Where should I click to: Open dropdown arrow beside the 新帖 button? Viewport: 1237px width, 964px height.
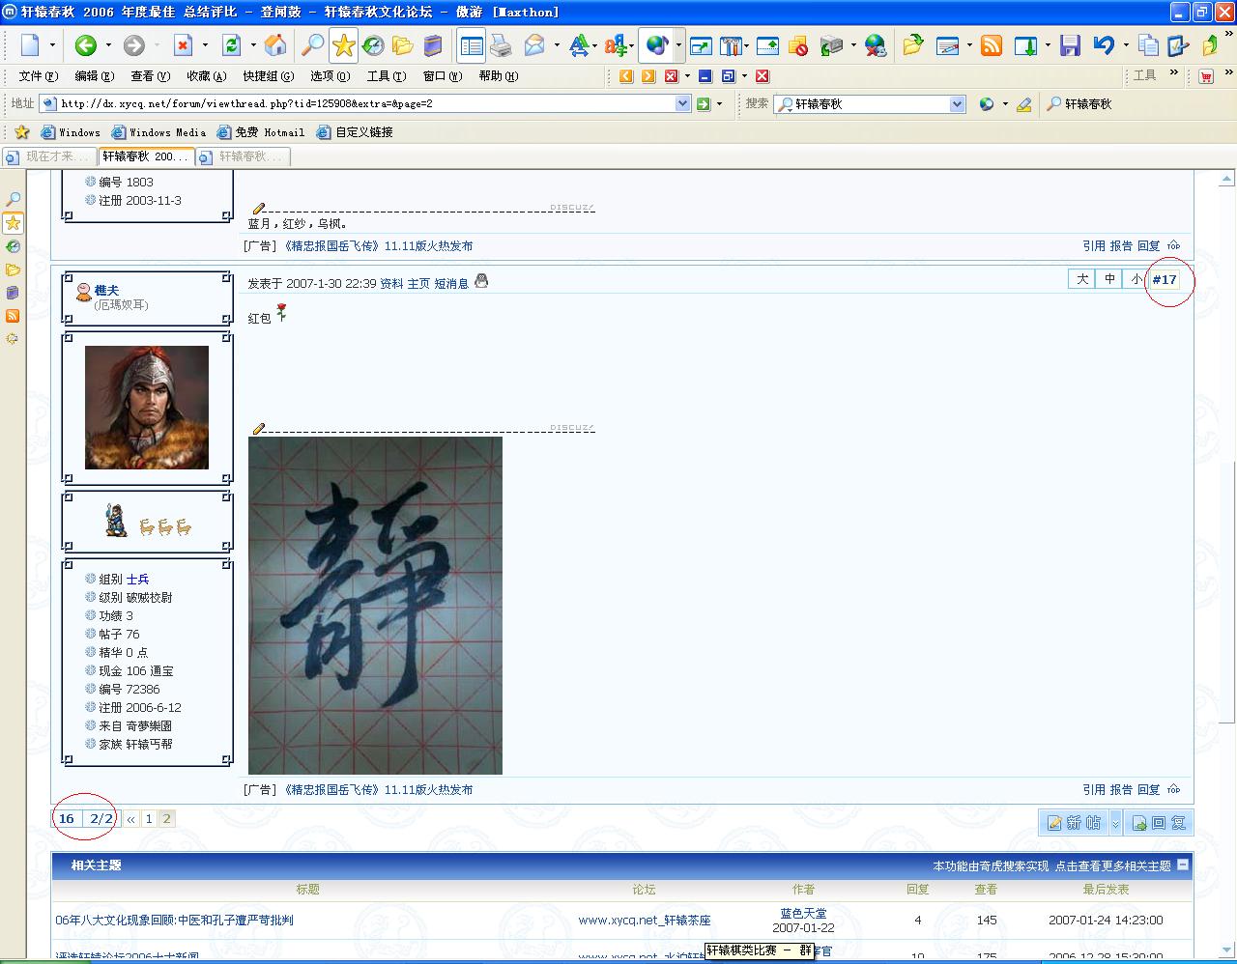click(x=1115, y=823)
